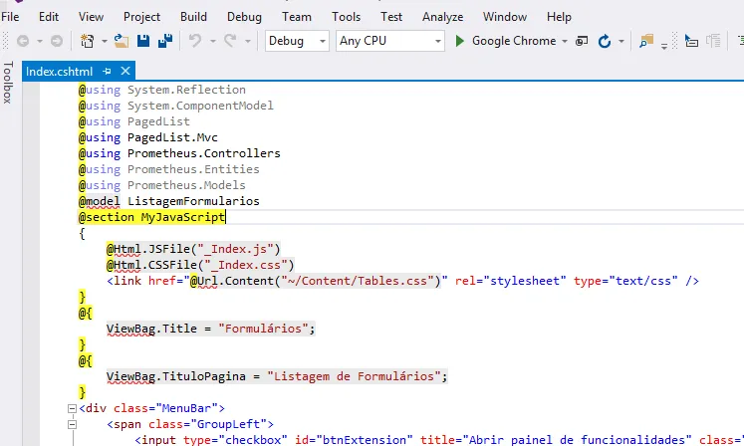
Task: Open the Edit menu
Action: coord(49,17)
